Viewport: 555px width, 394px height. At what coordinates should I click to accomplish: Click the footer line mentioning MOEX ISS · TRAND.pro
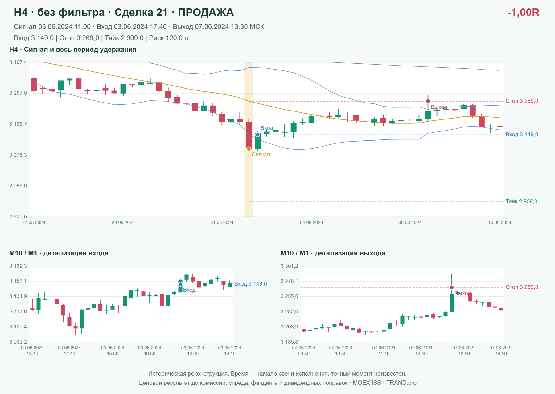point(277,383)
